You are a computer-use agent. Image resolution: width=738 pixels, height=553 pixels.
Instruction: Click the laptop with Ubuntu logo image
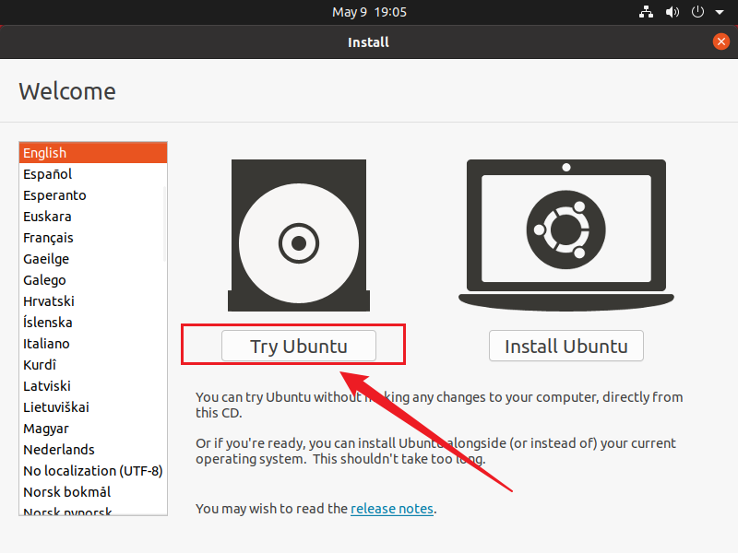click(566, 235)
